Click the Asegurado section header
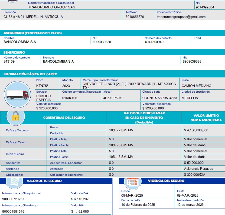Screen dimensions: 225x215 click(x=32, y=33)
